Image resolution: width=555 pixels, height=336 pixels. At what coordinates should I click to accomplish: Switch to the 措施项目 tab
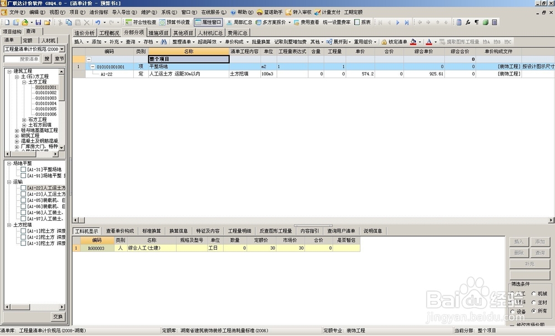point(158,33)
